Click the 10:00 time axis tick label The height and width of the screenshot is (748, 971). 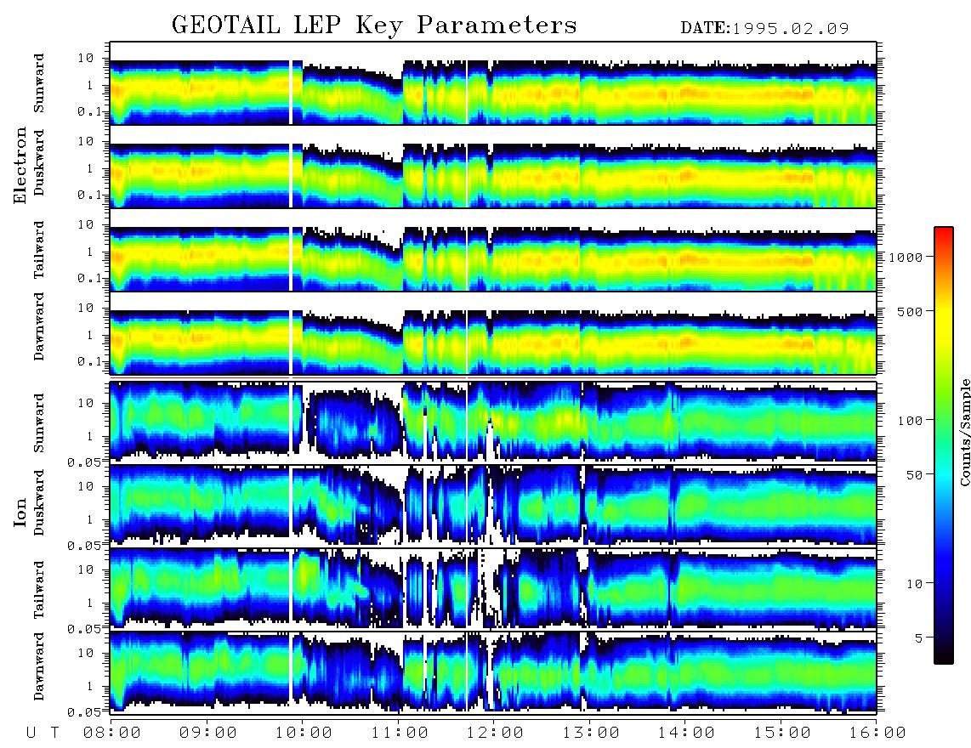pyautogui.click(x=304, y=733)
